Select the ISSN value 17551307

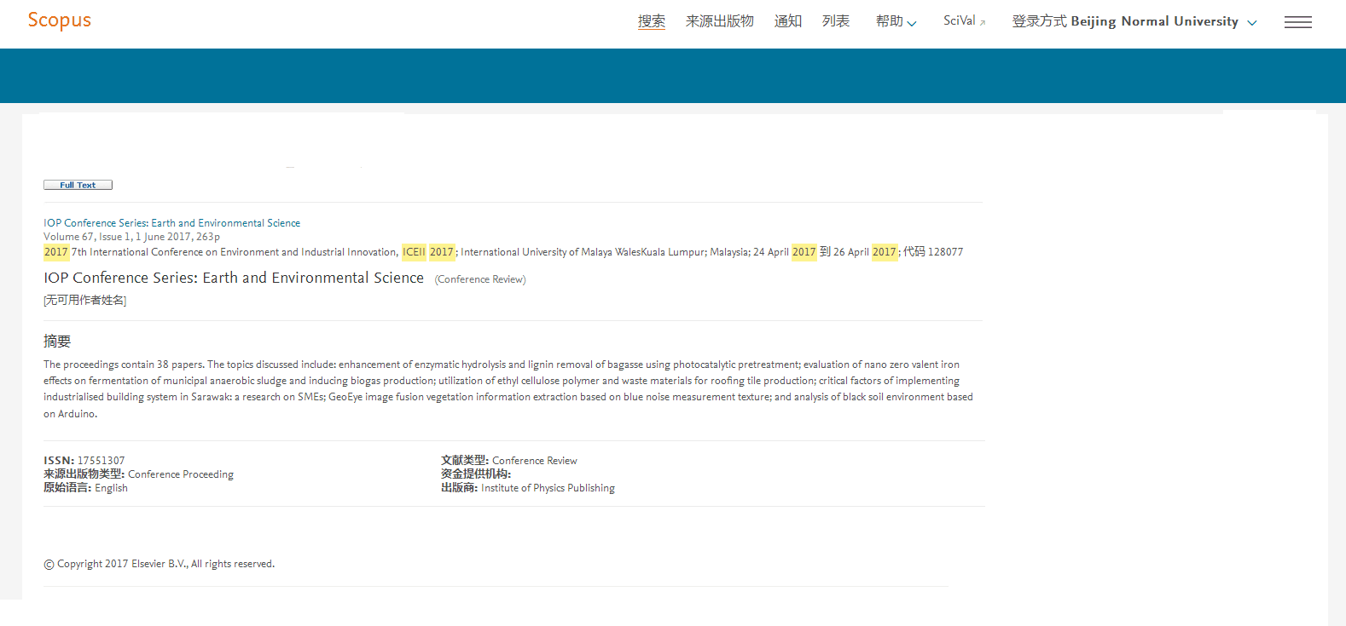pyautogui.click(x=101, y=461)
